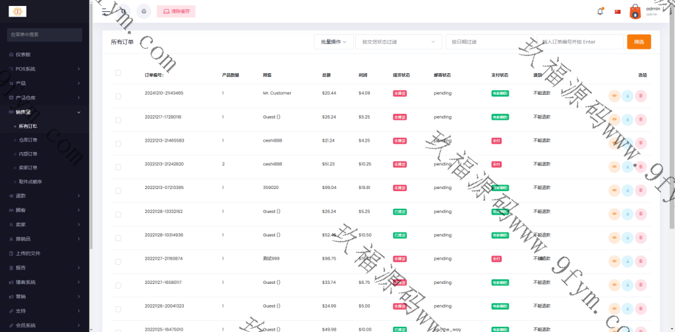Screen dimensions: 675x332
Task: Open the 按交货状态过滤 delivery status filter
Action: click(x=398, y=41)
